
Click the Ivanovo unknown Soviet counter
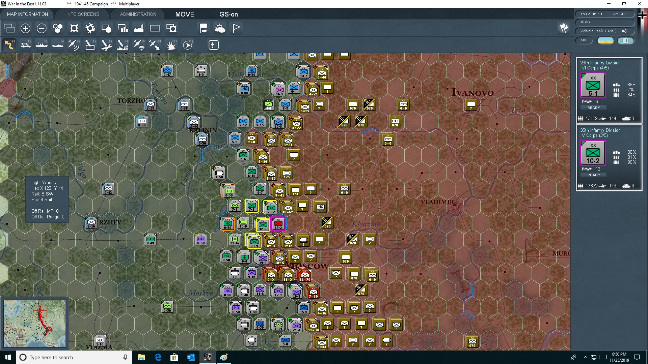click(471, 104)
